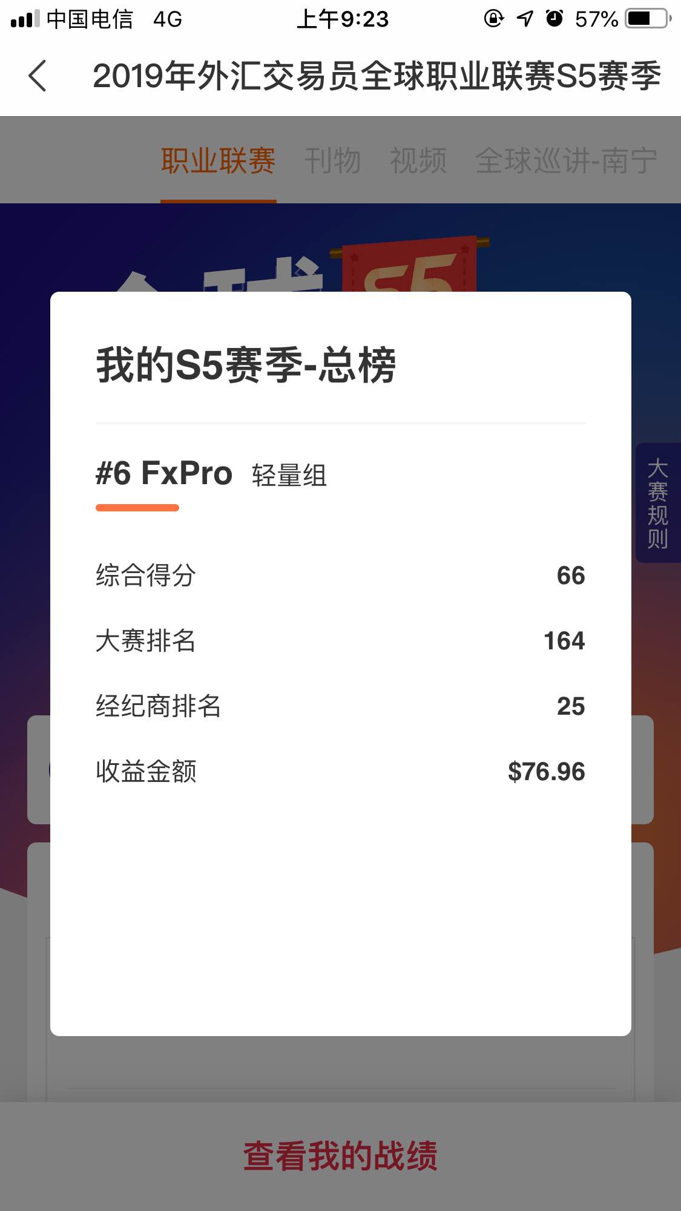Tap the 经纪商排名 row
Image resolution: width=681 pixels, height=1211 pixels.
(x=340, y=706)
